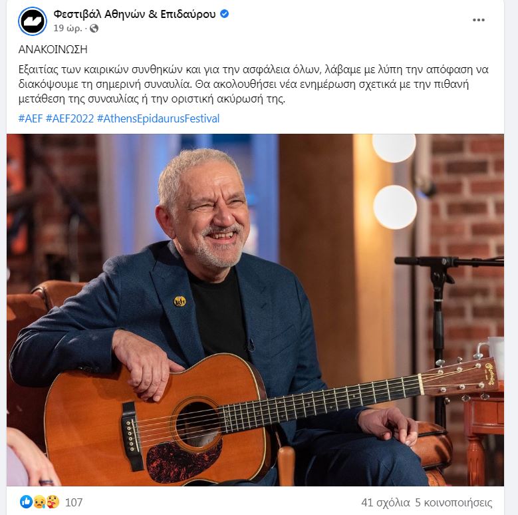Click the ΑΝΑΚΟΙΝΩΣΗ heading text

click(x=53, y=50)
